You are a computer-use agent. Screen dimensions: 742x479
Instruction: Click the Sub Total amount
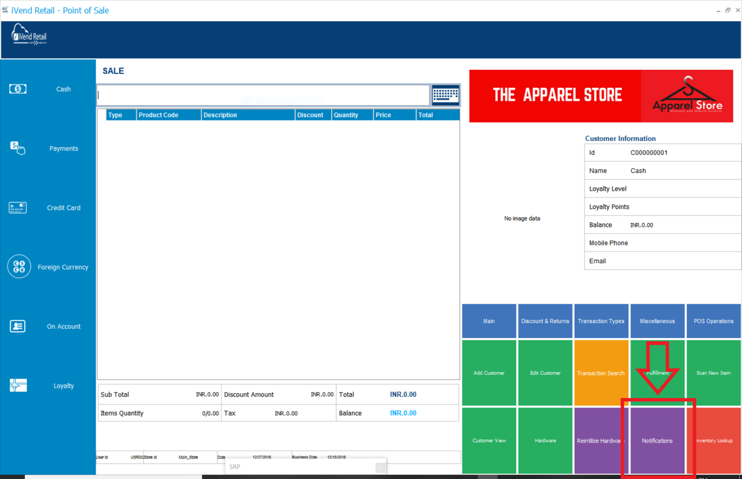tap(207, 394)
